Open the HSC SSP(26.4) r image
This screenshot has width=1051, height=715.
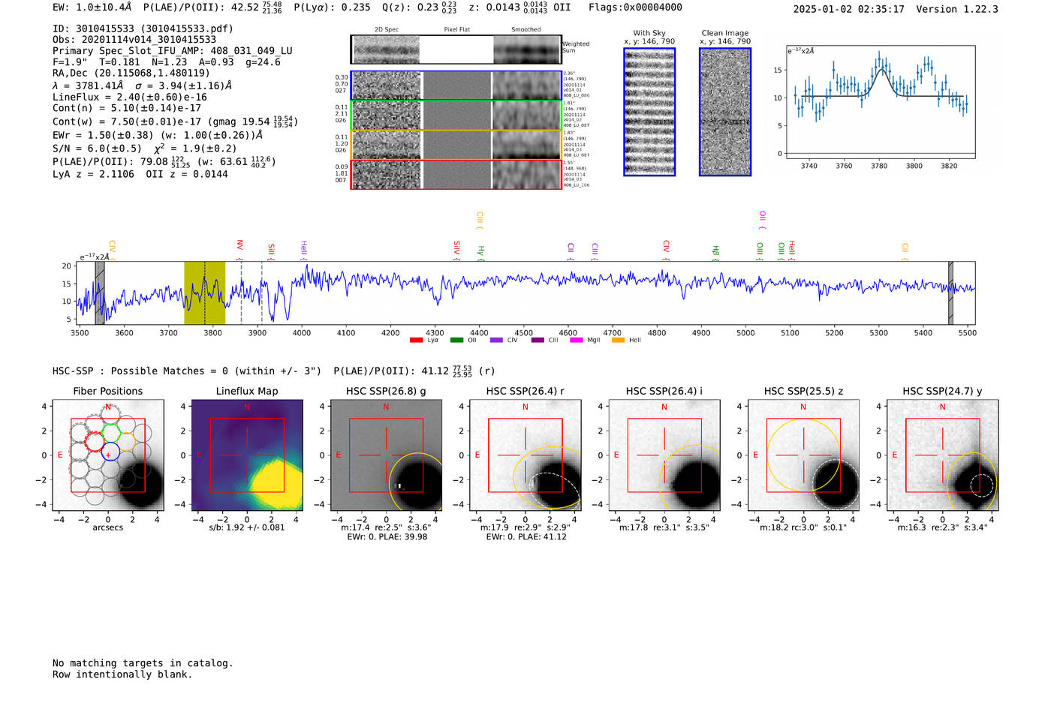[525, 455]
